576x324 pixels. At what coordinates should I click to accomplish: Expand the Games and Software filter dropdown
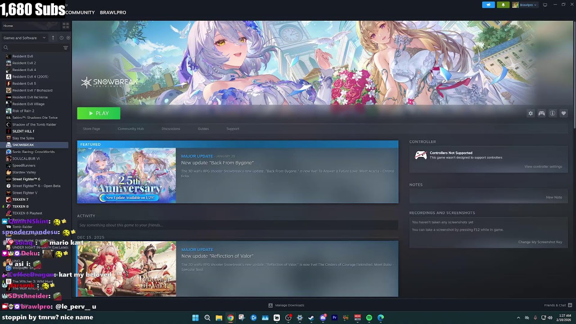25,38
